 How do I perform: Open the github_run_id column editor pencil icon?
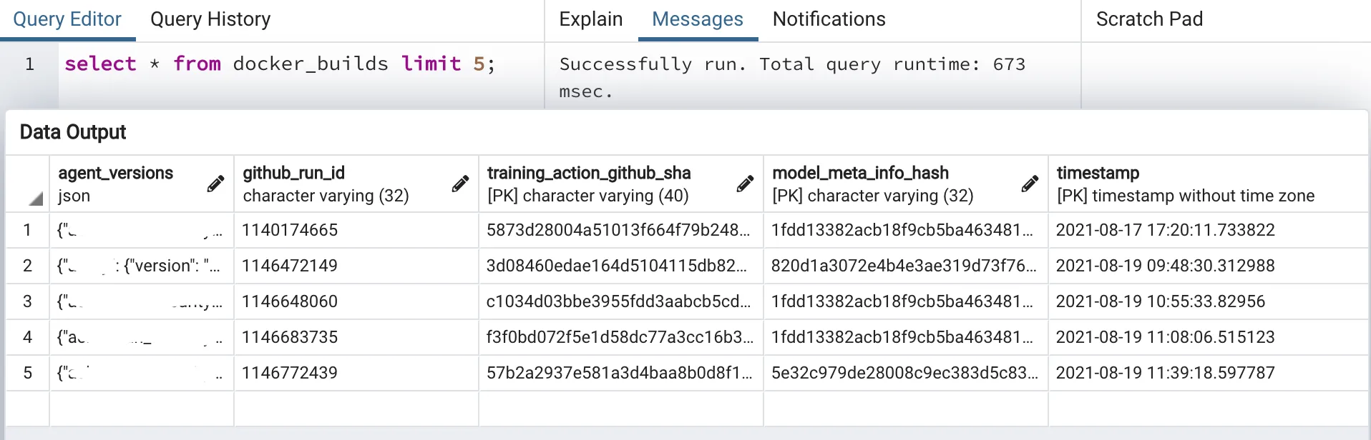click(459, 184)
